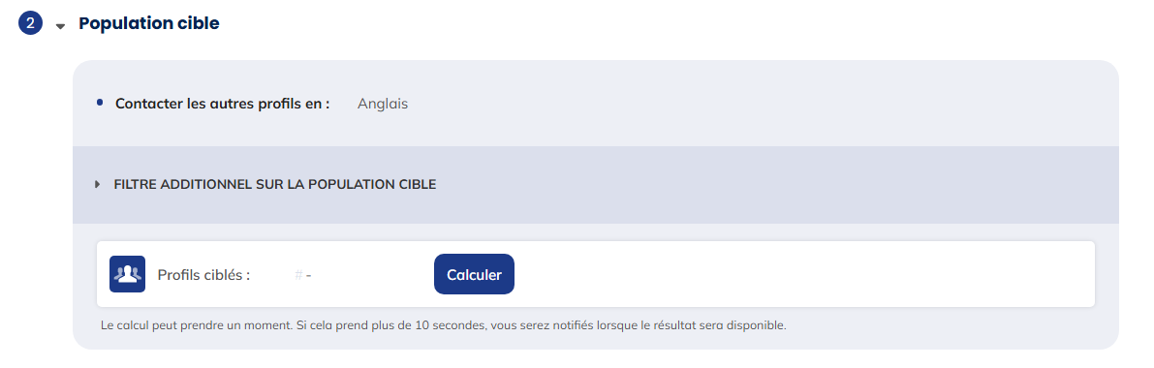Click the dash profile count value
The height and width of the screenshot is (368, 1154).
309,276
